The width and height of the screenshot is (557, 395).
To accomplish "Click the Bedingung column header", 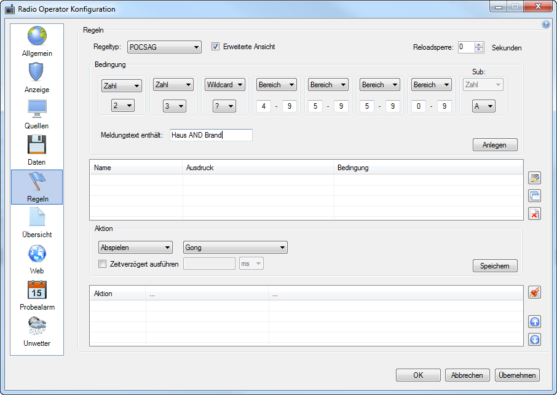I will click(428, 168).
